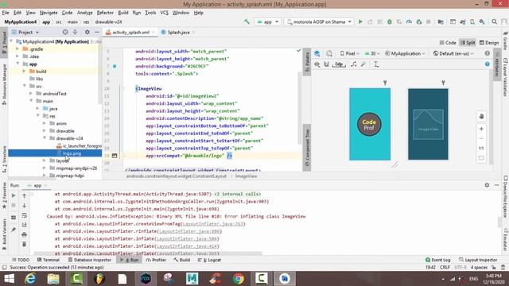Click print icon in Run panel
This screenshot has height=286, width=509.
click(24, 234)
